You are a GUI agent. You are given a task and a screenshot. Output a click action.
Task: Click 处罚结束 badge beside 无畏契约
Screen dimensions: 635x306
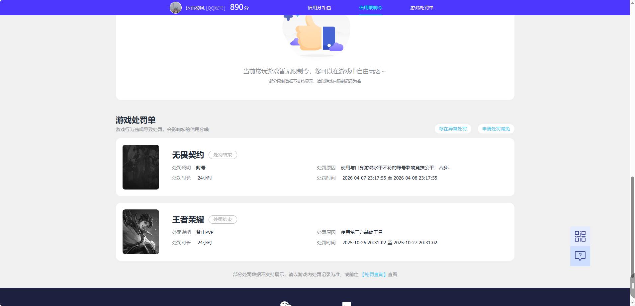tap(223, 155)
